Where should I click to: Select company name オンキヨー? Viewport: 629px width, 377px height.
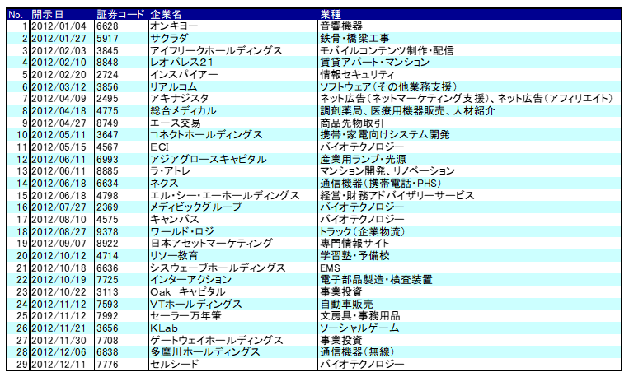click(x=174, y=26)
